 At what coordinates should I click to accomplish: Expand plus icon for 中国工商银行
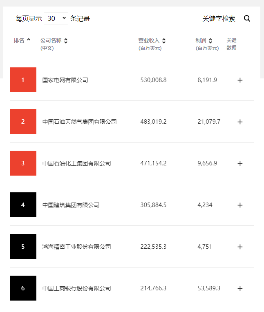click(x=240, y=288)
